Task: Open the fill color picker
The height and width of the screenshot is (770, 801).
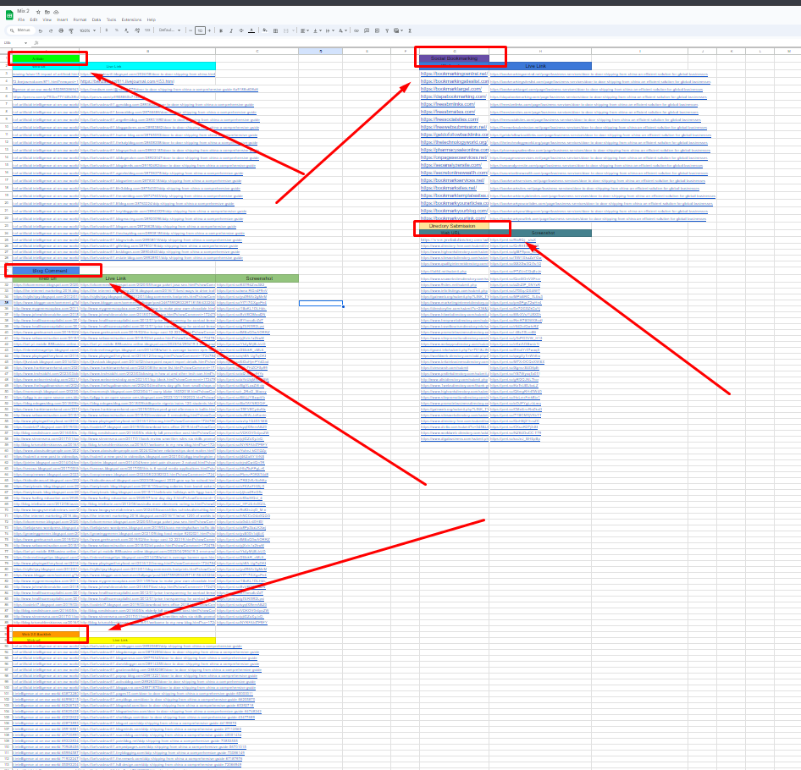Action: tap(265, 30)
